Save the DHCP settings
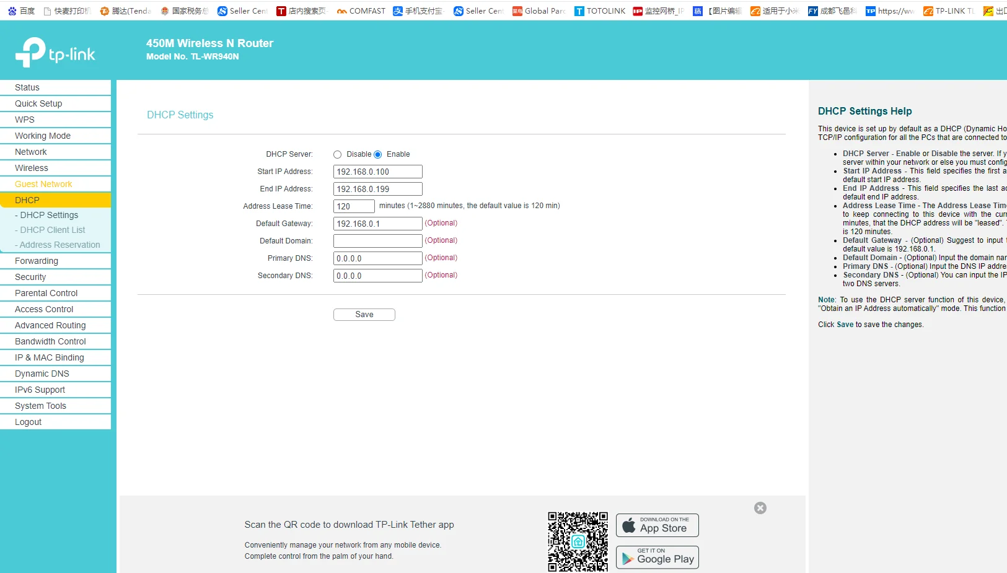 point(364,315)
